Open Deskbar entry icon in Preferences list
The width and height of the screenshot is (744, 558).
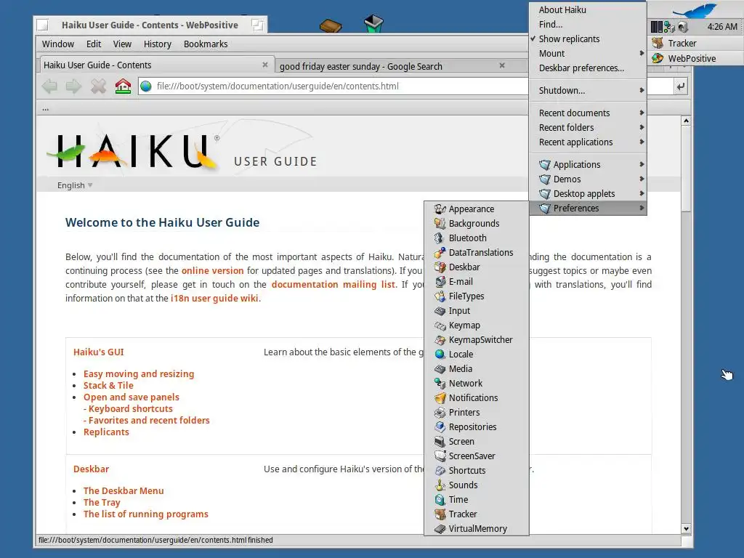point(440,267)
